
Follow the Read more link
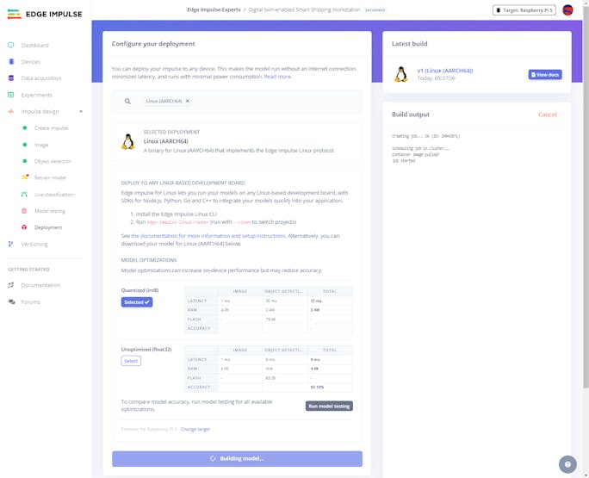pos(277,77)
